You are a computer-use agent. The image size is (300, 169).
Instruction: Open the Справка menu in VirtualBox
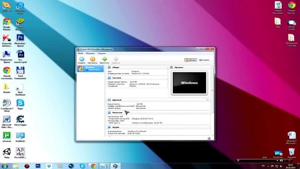(102, 54)
